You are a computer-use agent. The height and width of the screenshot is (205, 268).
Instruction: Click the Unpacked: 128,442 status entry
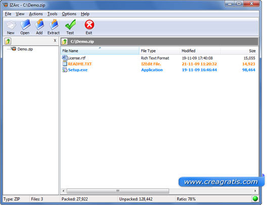pyautogui.click(x=136, y=199)
